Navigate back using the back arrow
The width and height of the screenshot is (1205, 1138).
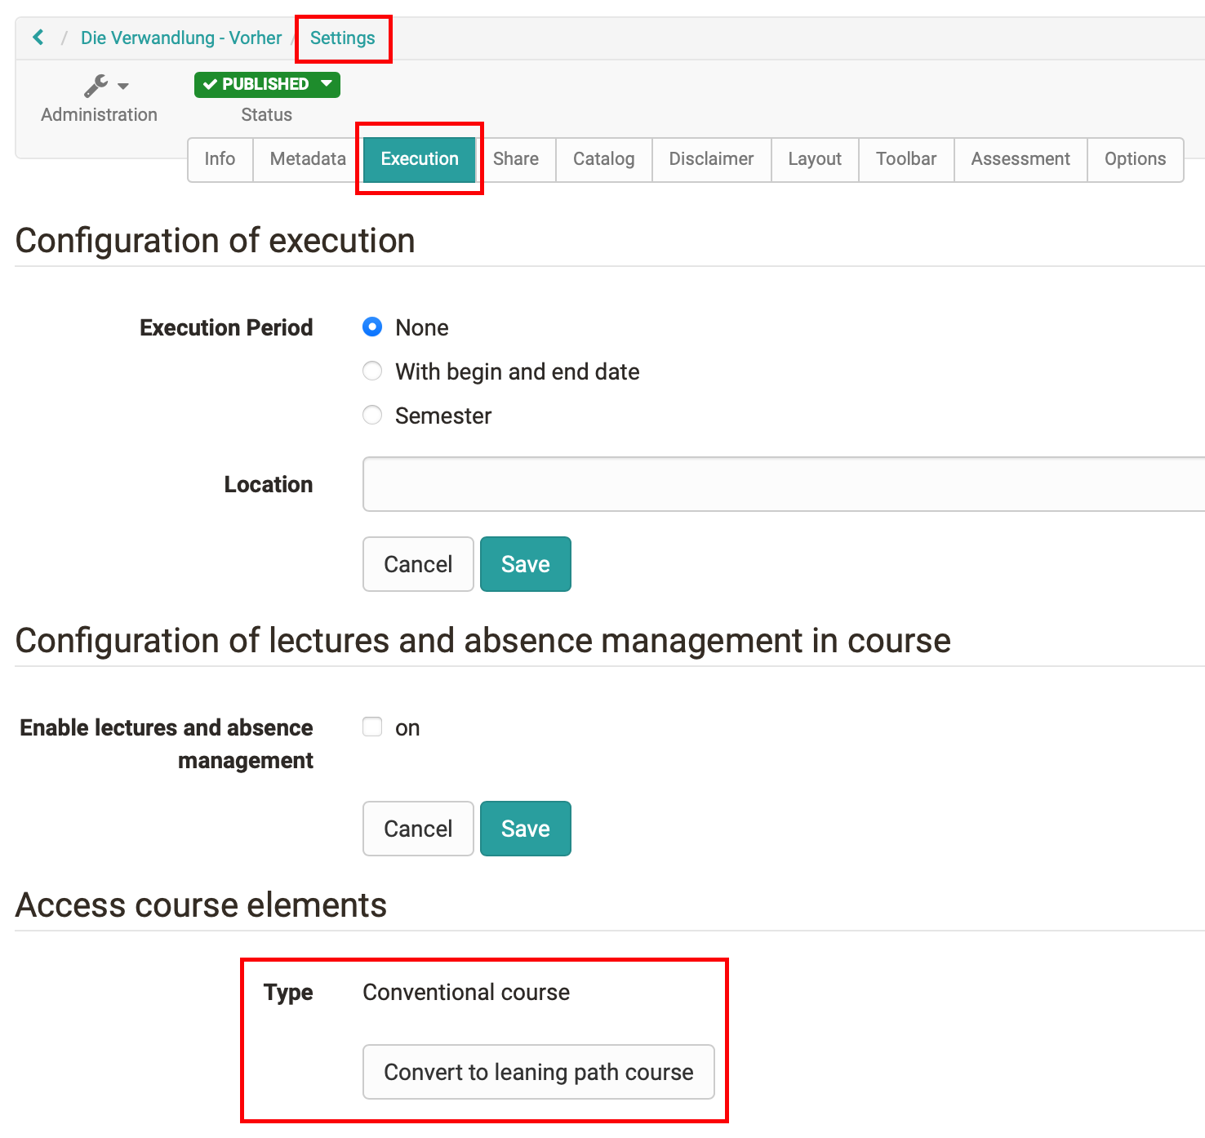pyautogui.click(x=38, y=37)
